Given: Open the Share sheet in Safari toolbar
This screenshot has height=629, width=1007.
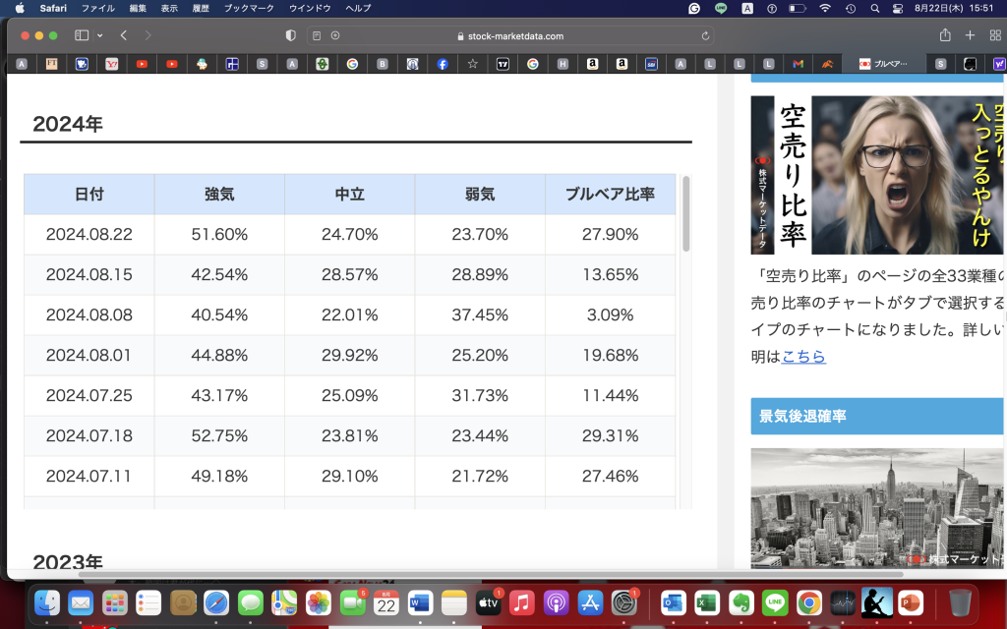Looking at the screenshot, I should coord(946,34).
